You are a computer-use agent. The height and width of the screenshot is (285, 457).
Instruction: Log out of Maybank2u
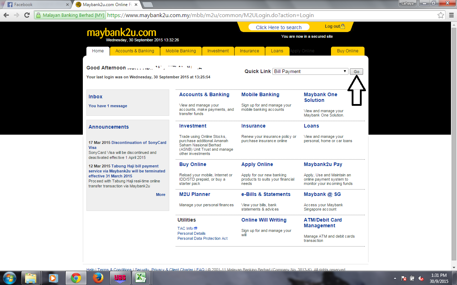(x=335, y=26)
